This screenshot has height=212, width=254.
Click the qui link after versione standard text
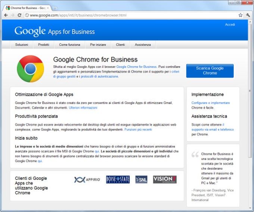(40, 161)
